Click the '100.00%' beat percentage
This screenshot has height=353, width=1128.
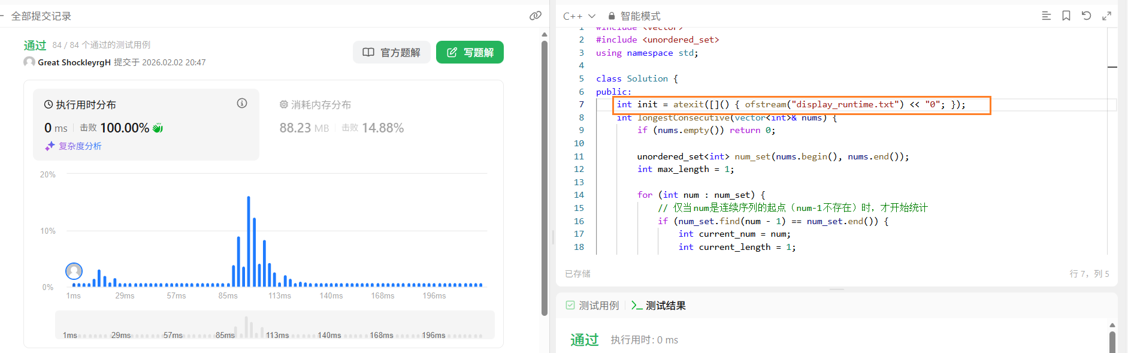point(125,128)
